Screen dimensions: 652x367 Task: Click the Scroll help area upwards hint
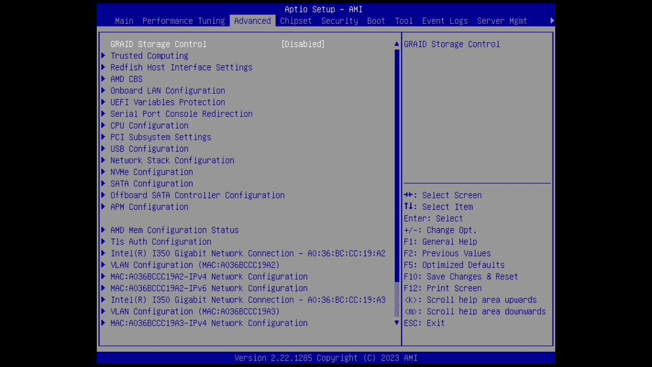click(x=470, y=300)
